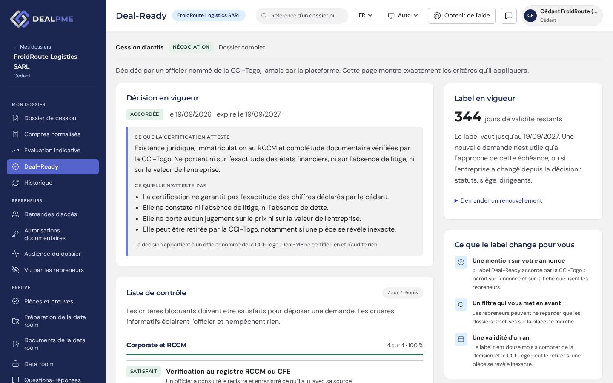The width and height of the screenshot is (613, 383).
Task: Click the Vu par les repreneurs eye icon
Action: [16, 270]
